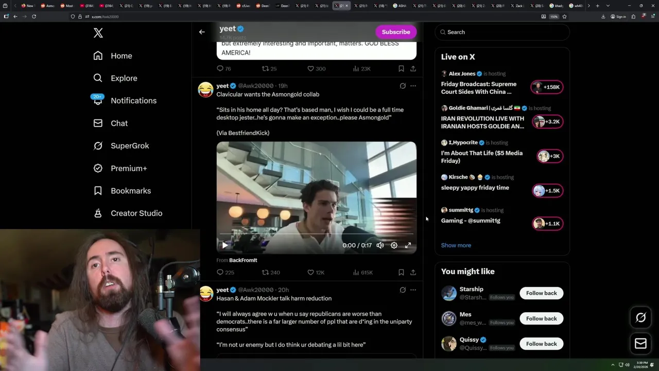Screen dimensions: 659x371
Task: Click the video progress bar
Action: (x=316, y=234)
